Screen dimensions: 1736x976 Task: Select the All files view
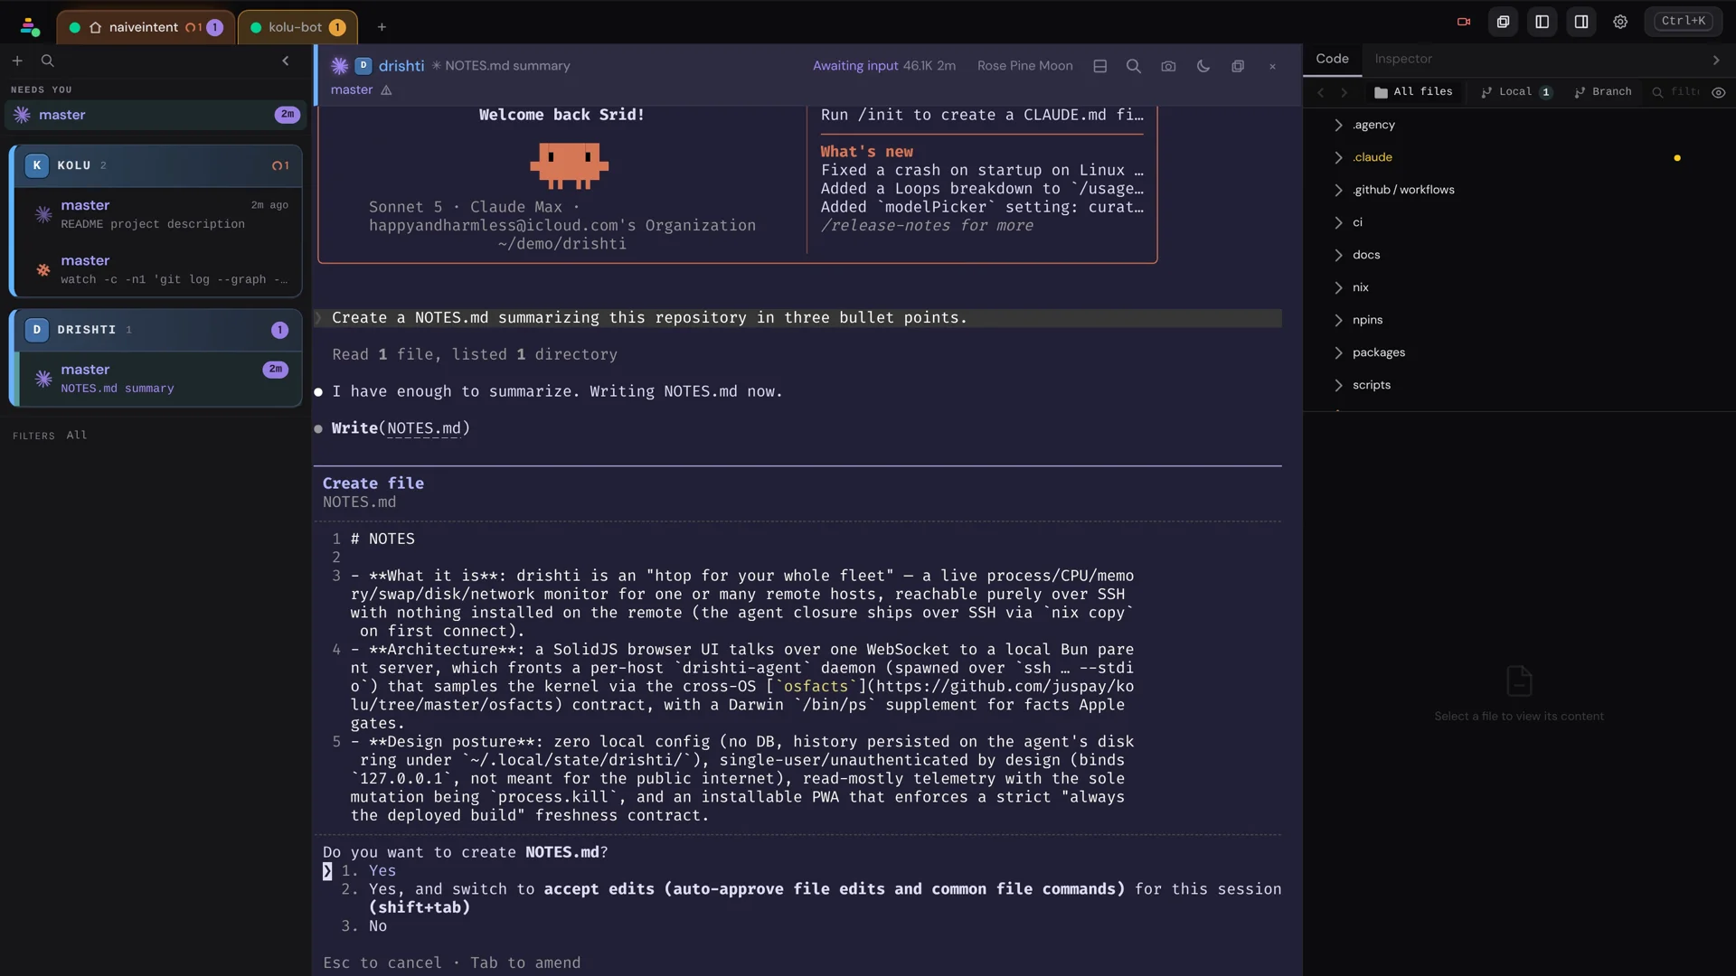1413,92
